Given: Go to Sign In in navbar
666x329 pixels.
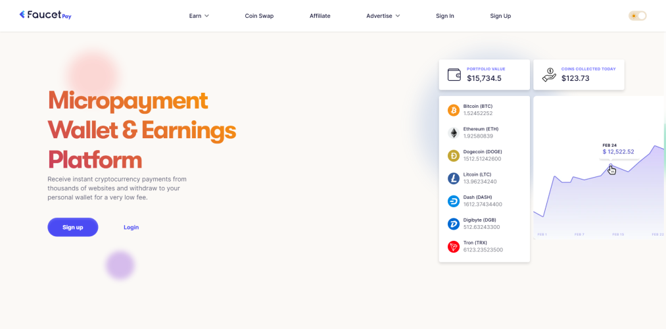Looking at the screenshot, I should [x=444, y=16].
